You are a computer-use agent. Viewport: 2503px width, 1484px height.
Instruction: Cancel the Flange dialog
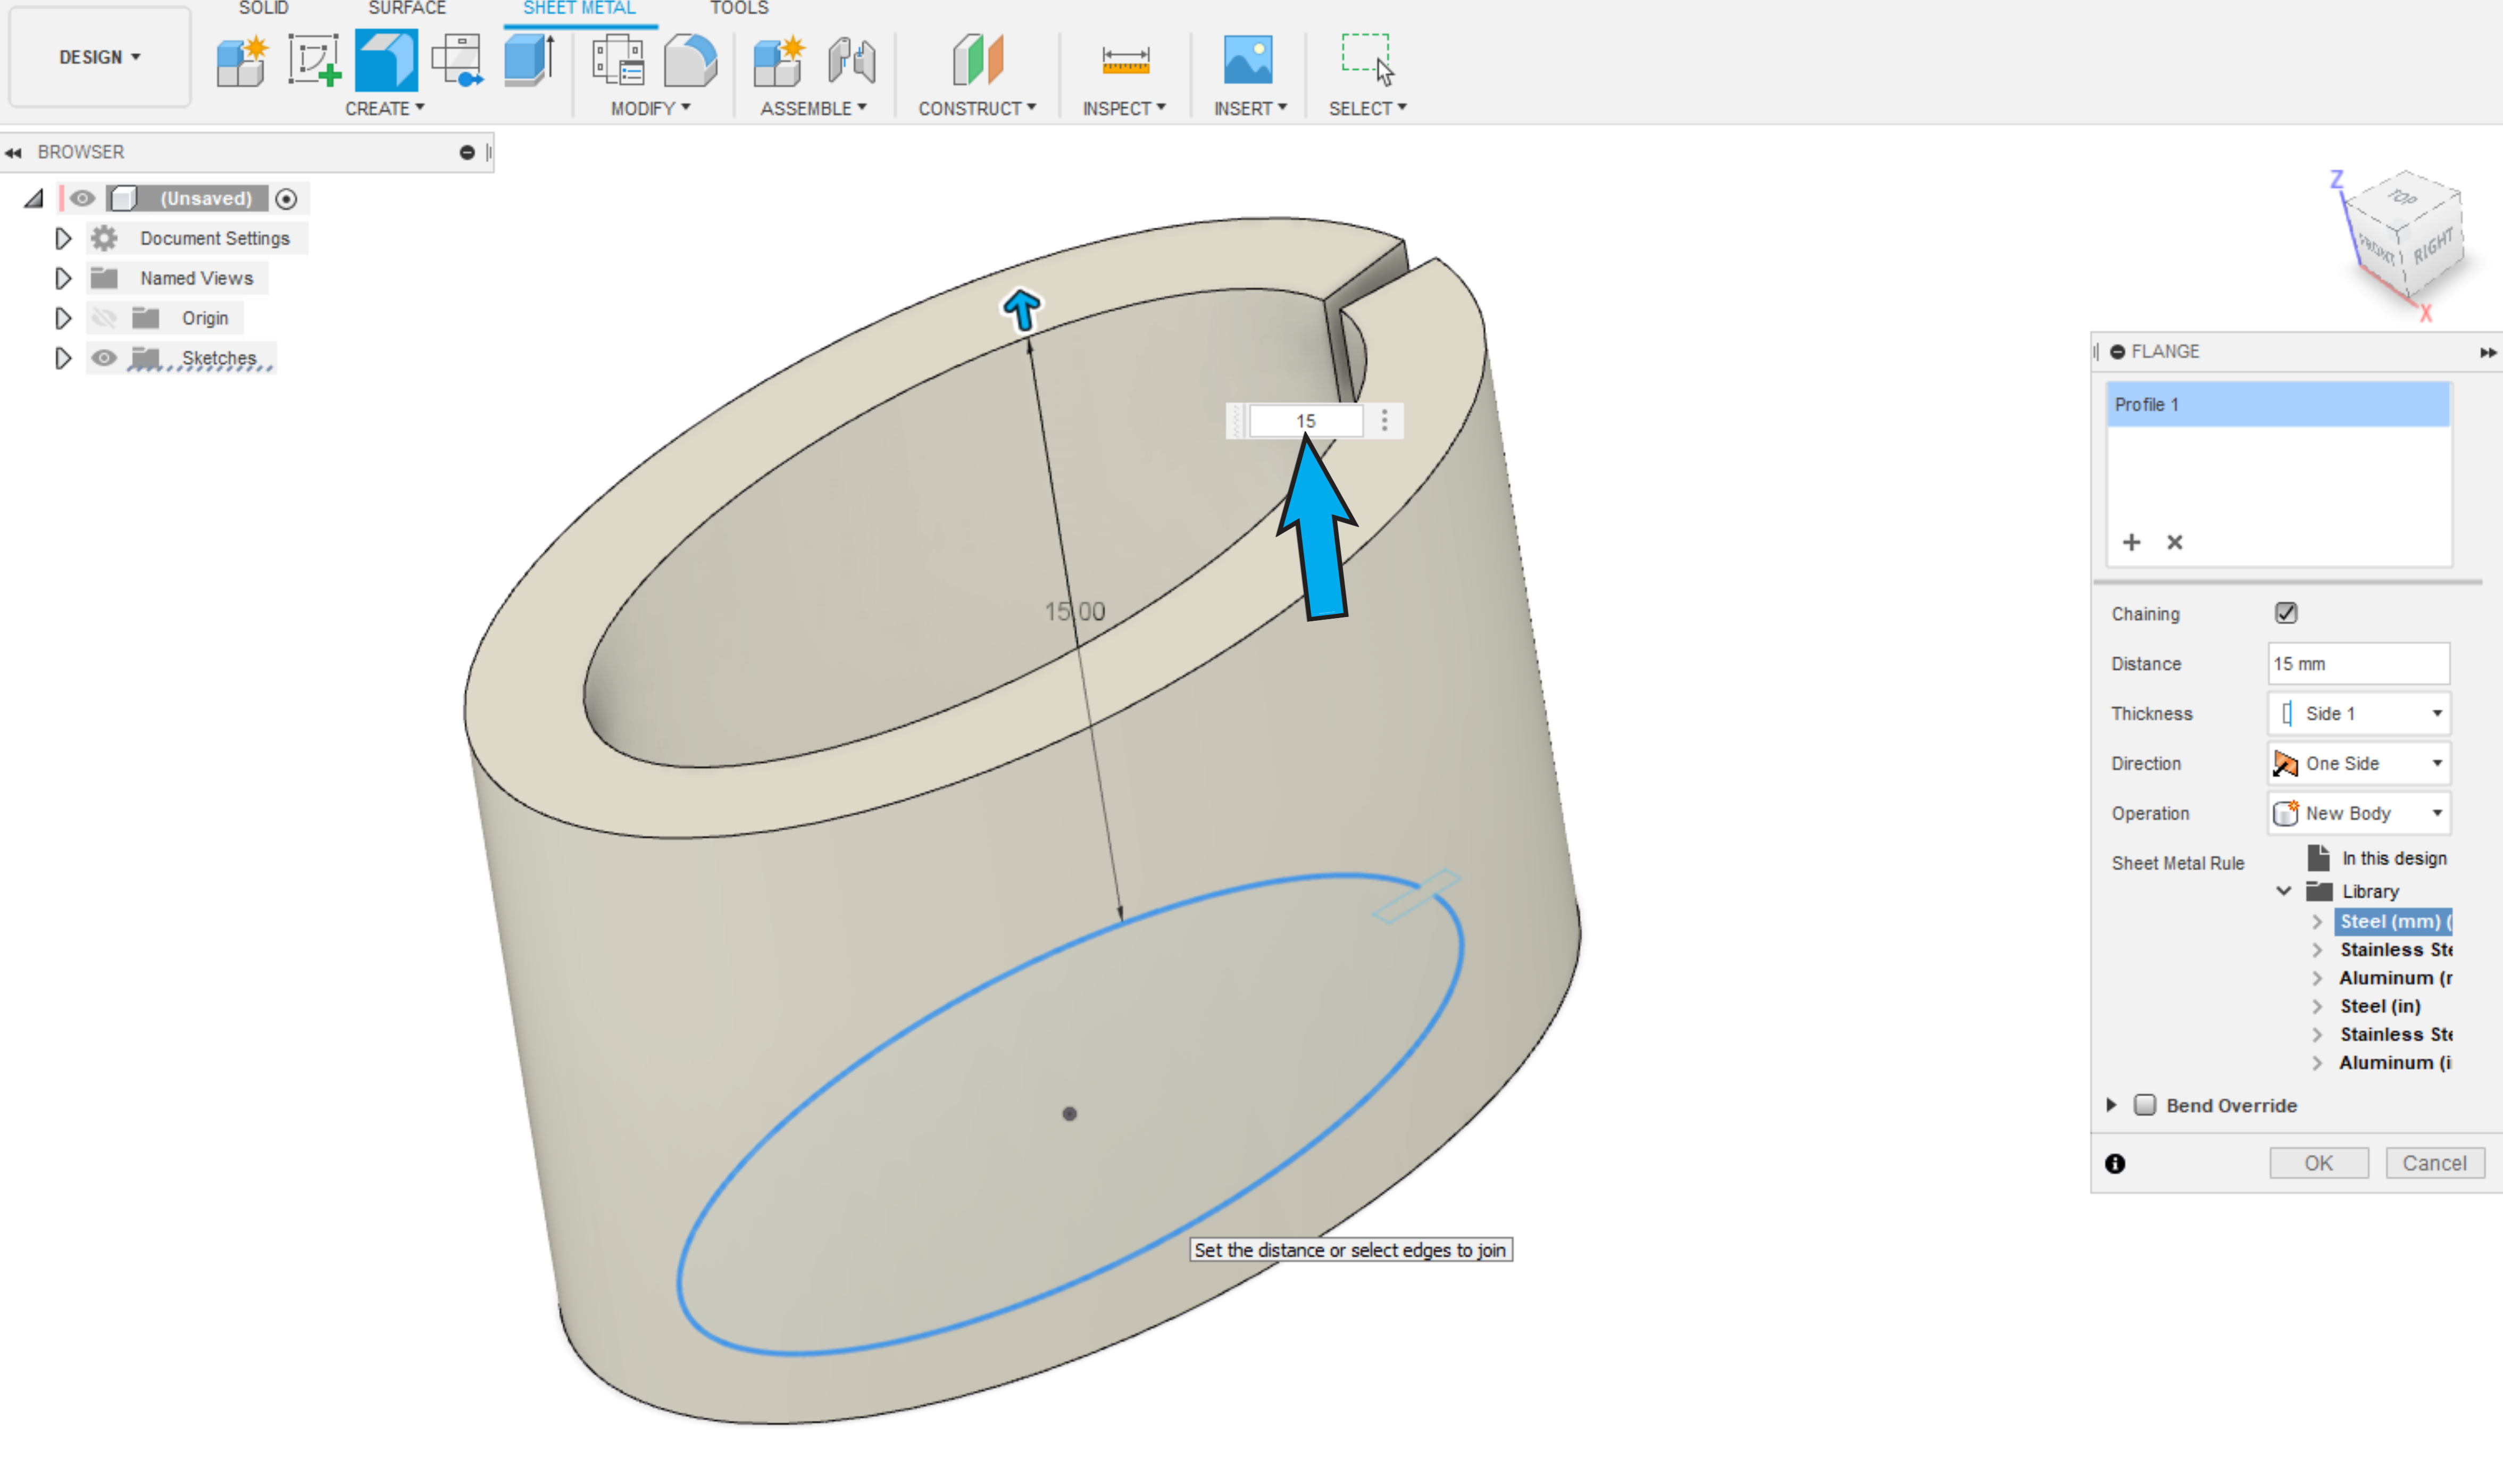[x=2434, y=1163]
